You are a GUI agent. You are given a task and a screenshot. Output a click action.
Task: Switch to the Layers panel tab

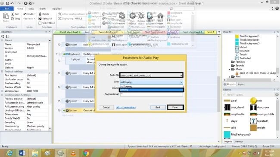coord(241,84)
